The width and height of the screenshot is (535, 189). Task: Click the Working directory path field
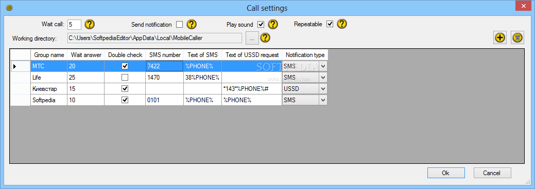154,38
